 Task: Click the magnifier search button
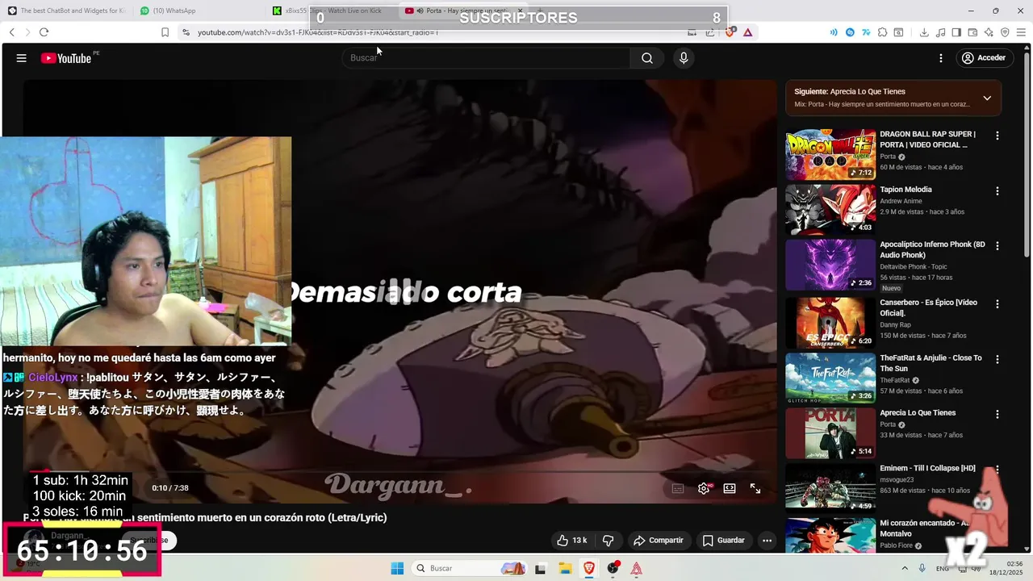(x=647, y=58)
